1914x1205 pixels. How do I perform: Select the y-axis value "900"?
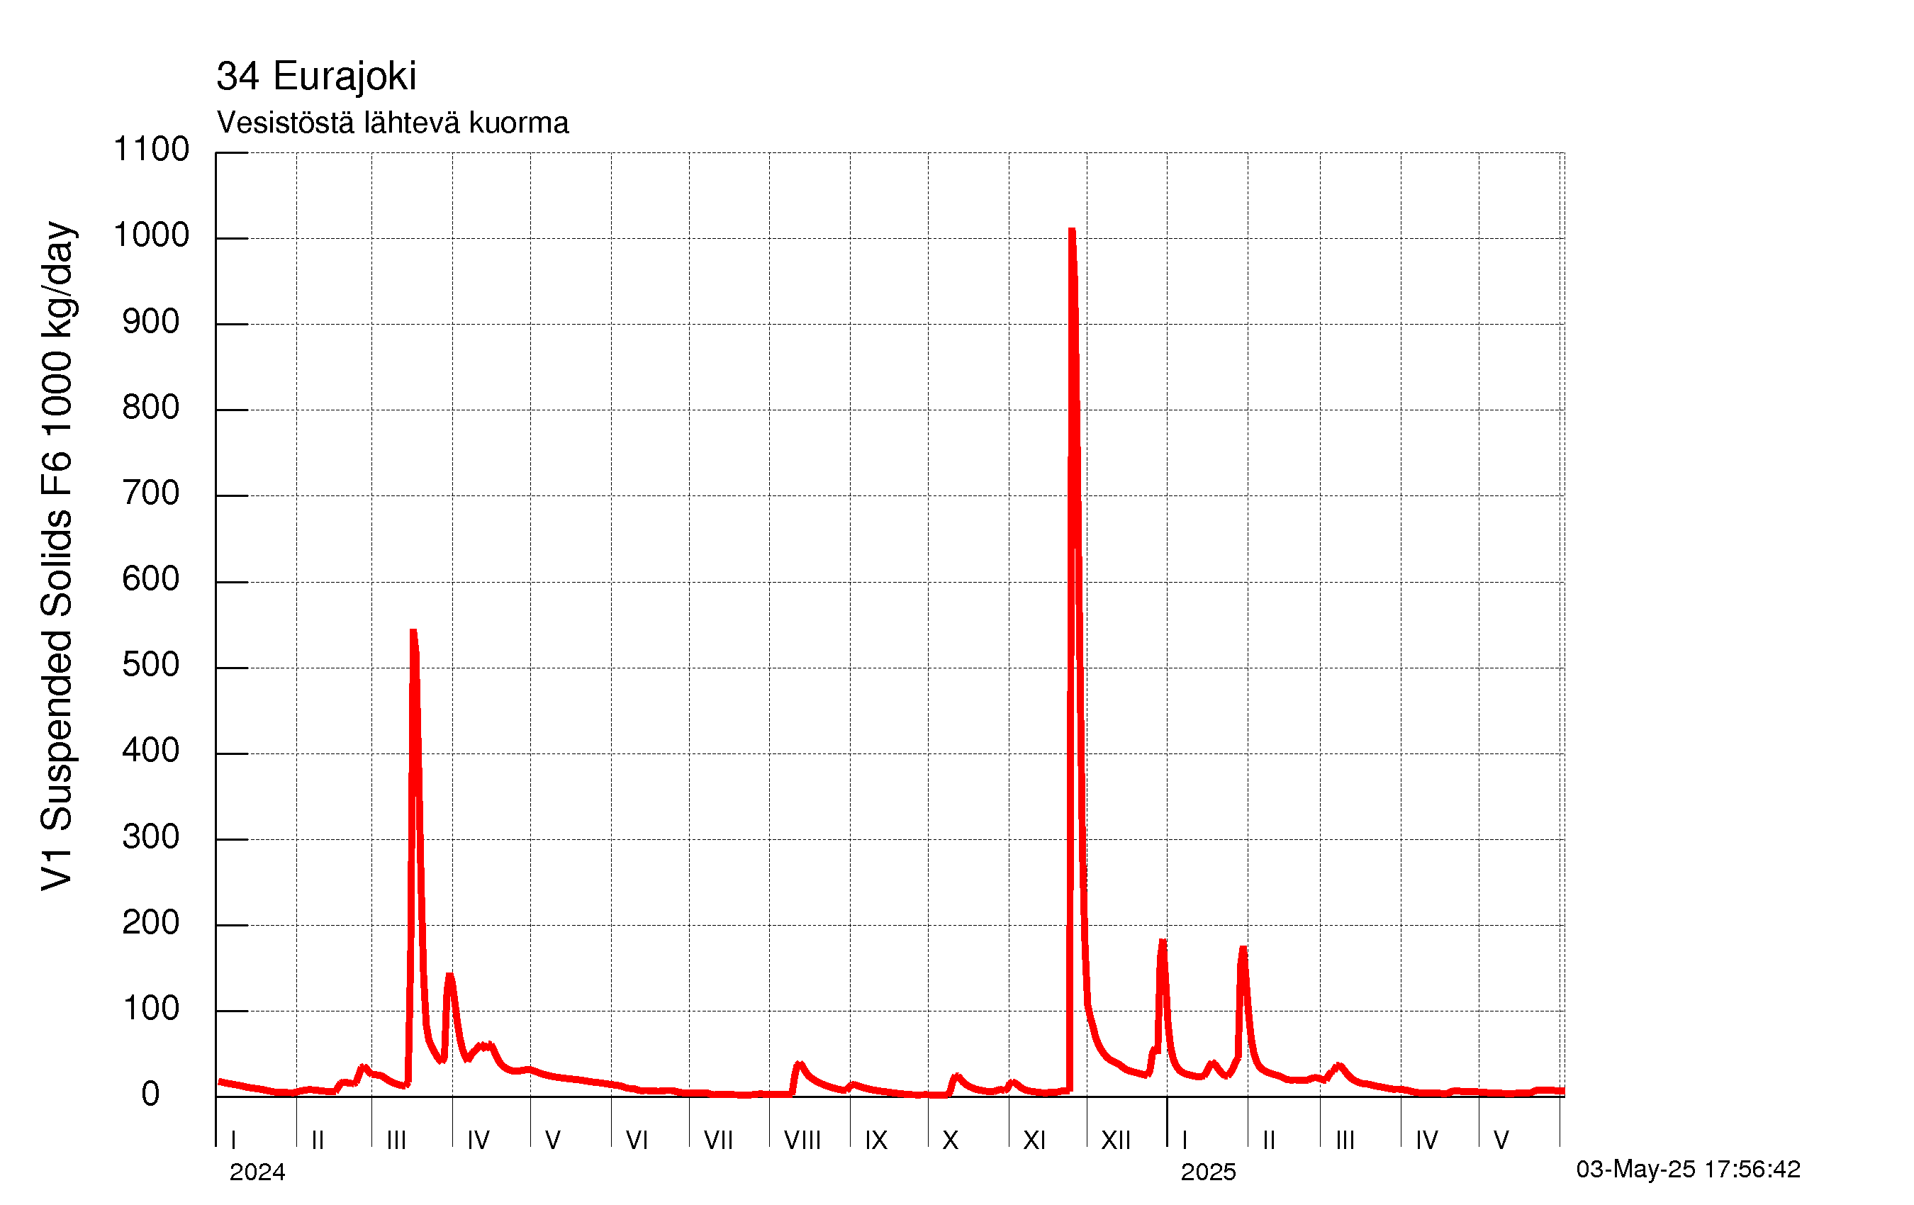151,322
